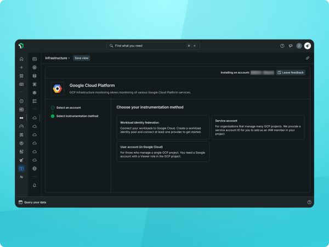Viewport: 329px width, 247px height.
Task: Open the user avatar Z menu
Action: pos(299,46)
